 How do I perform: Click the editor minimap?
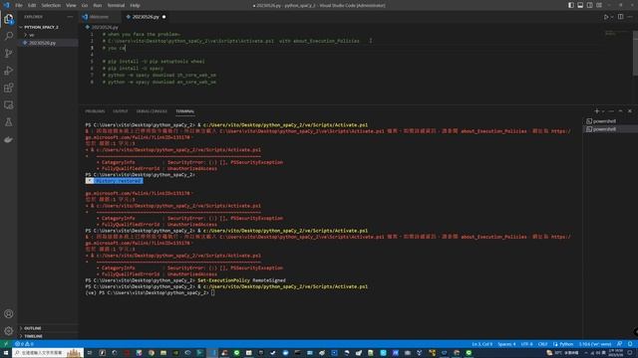pos(616,33)
